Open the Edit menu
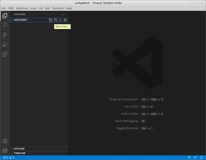This screenshot has width=206, height=160. [11, 8]
